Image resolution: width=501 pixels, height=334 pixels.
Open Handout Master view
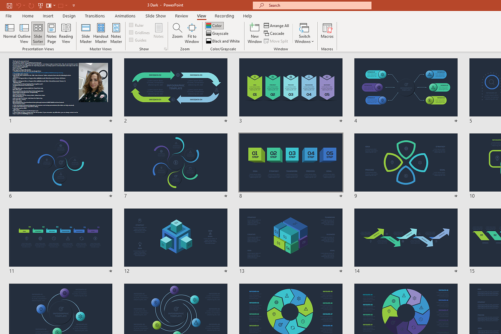point(101,33)
